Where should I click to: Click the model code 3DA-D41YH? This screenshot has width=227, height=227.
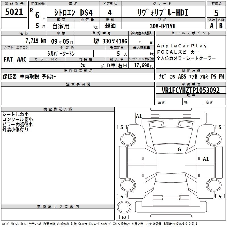(163, 26)
